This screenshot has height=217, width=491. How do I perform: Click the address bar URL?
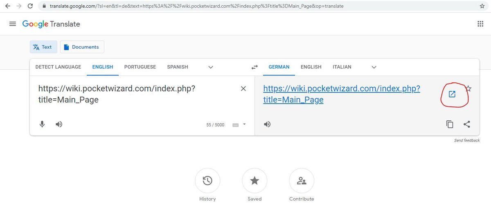point(197,7)
